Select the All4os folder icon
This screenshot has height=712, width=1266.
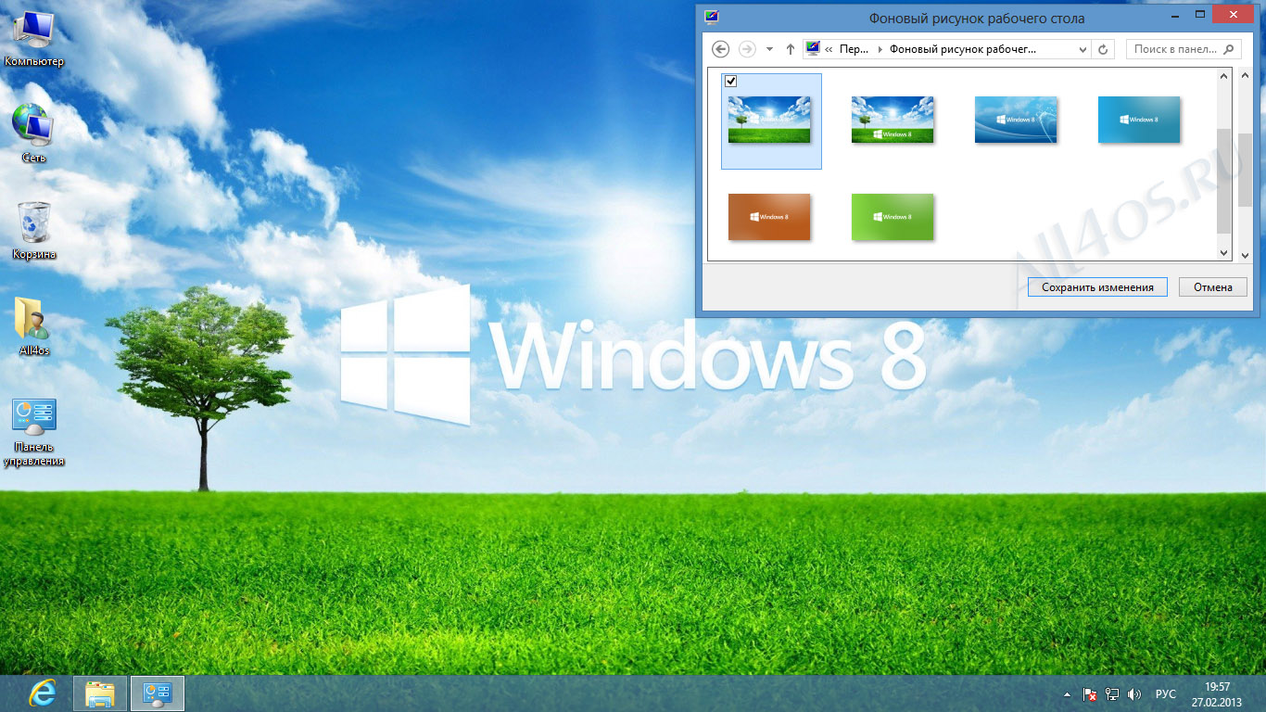pos(34,326)
